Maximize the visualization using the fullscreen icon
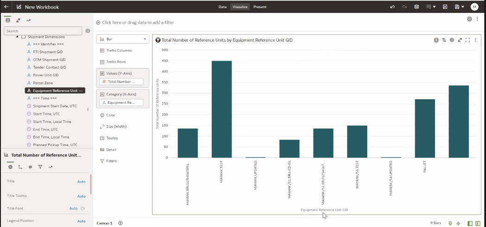Viewport: 486px width, 227px height. click(467, 40)
